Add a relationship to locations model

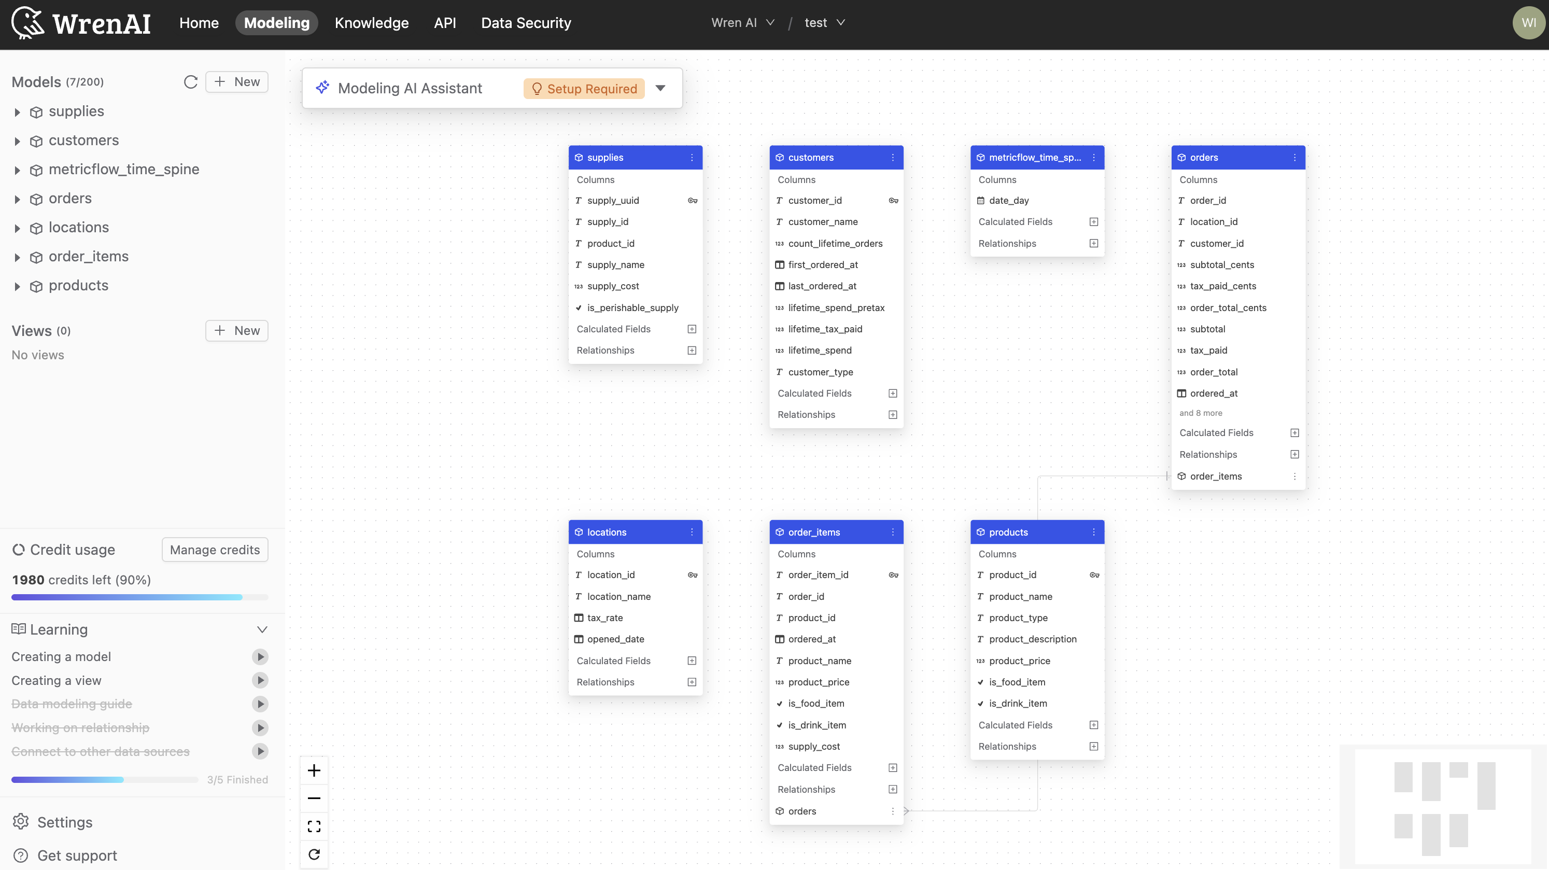click(692, 682)
